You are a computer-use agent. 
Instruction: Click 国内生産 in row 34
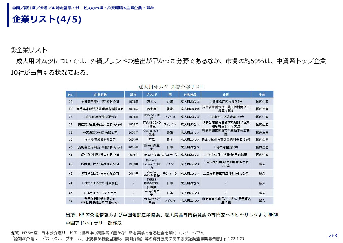(x=262, y=102)
